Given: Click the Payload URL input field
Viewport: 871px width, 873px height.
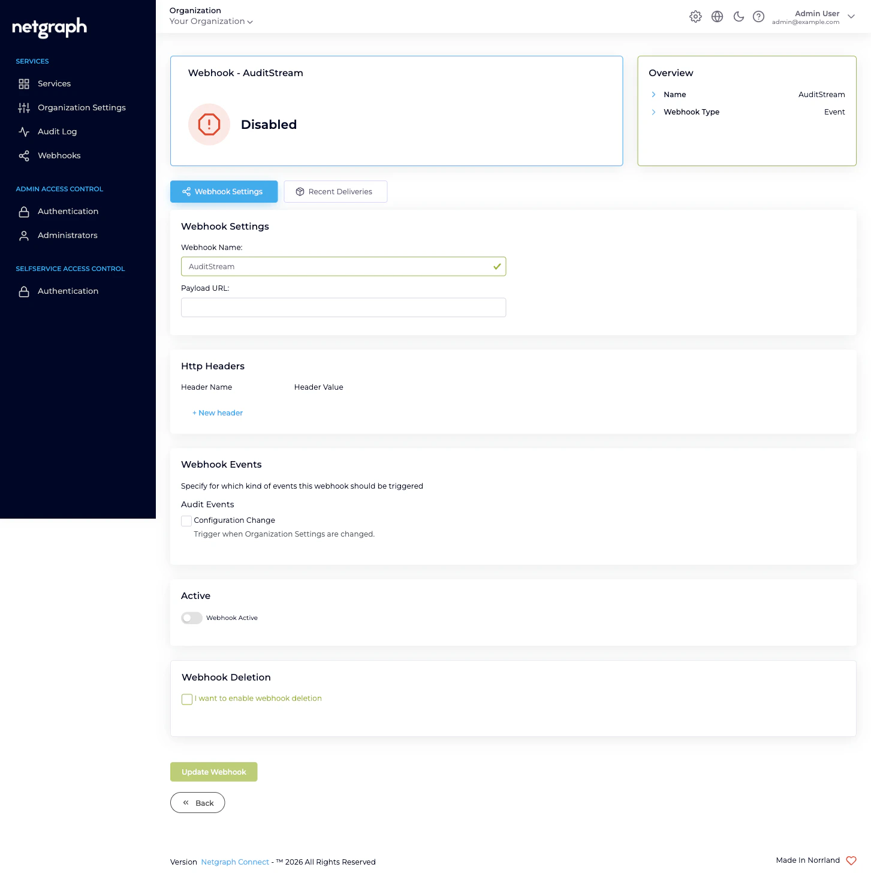Looking at the screenshot, I should pos(343,307).
